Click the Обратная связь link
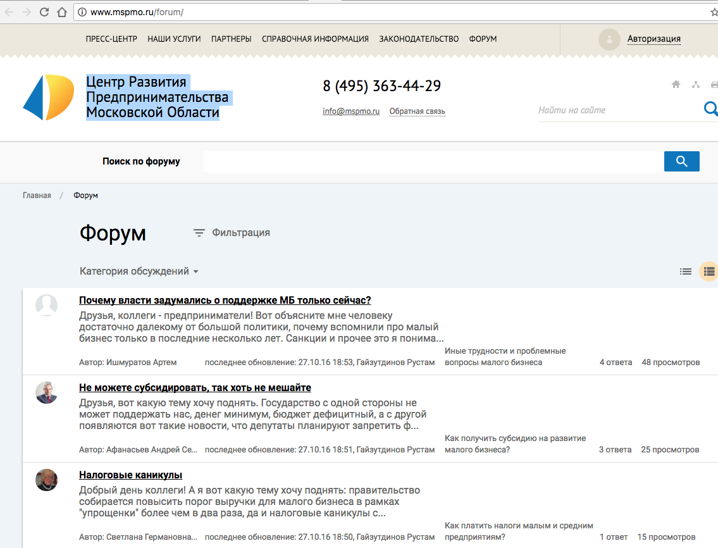 (x=417, y=111)
